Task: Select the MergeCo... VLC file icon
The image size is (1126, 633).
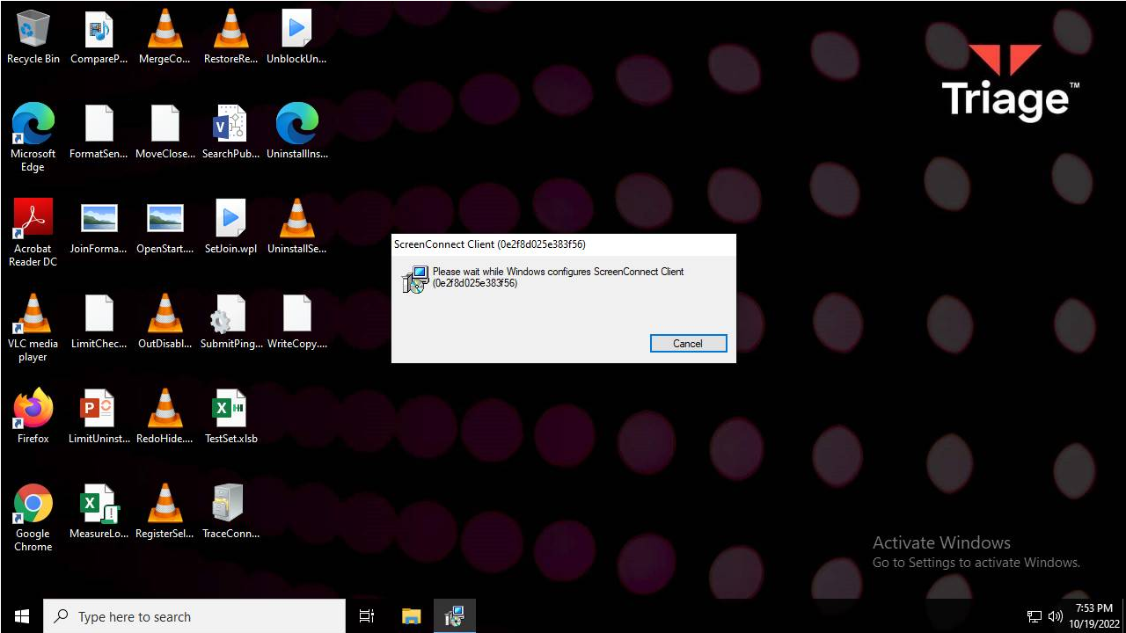Action: (x=165, y=37)
